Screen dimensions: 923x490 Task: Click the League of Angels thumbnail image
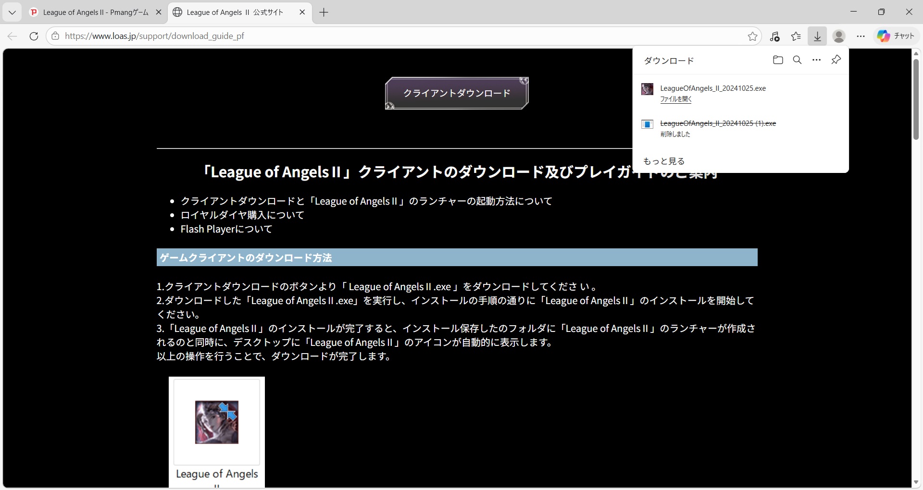[x=216, y=422]
